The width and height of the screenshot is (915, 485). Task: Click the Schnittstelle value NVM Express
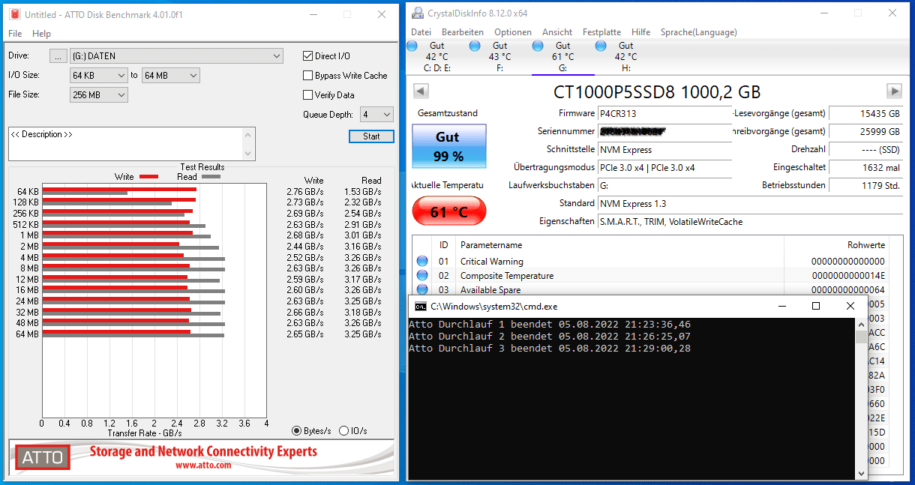click(664, 149)
